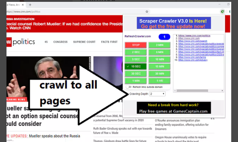Open crawled link 2 https://www.cnn.com
Screen dimensions: 238x142
189,38
